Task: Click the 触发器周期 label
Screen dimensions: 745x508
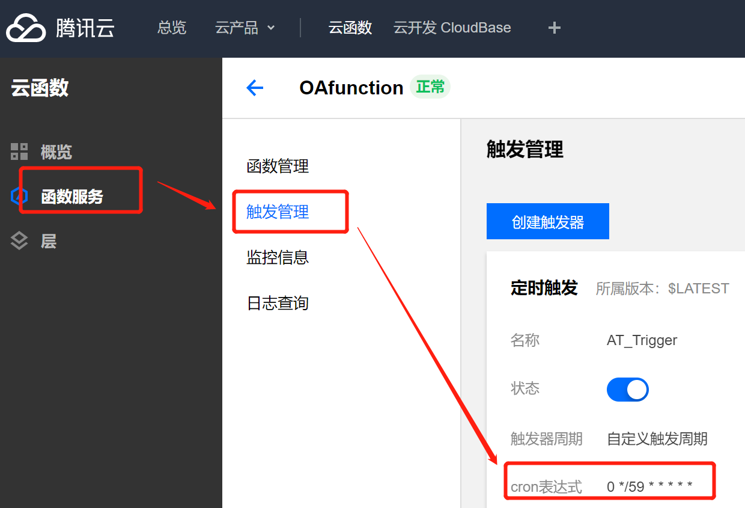Action: coord(546,439)
